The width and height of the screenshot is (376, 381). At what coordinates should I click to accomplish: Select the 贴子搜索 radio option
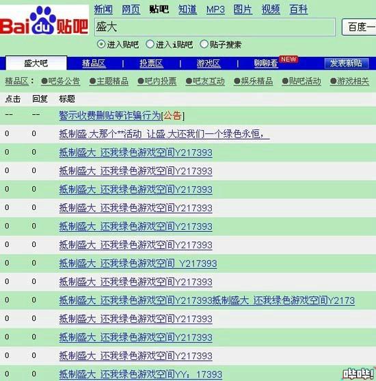click(x=204, y=44)
